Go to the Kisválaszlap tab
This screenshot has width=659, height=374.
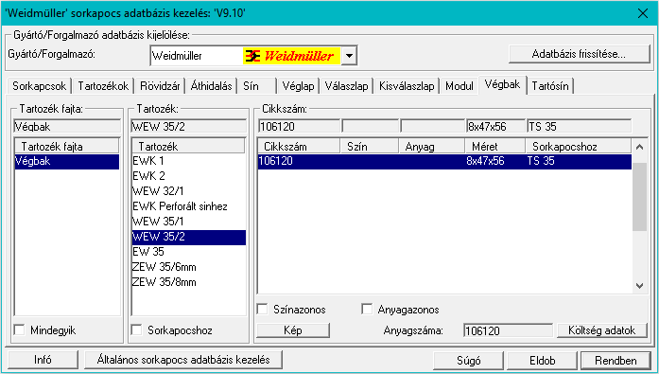pyautogui.click(x=407, y=86)
